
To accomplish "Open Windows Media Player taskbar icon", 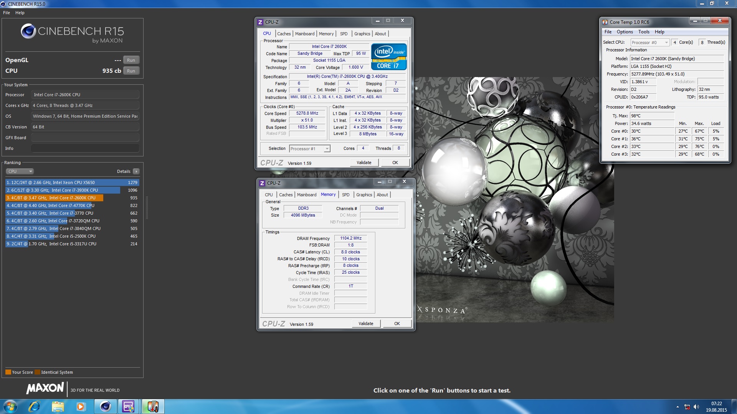I will tap(81, 406).
